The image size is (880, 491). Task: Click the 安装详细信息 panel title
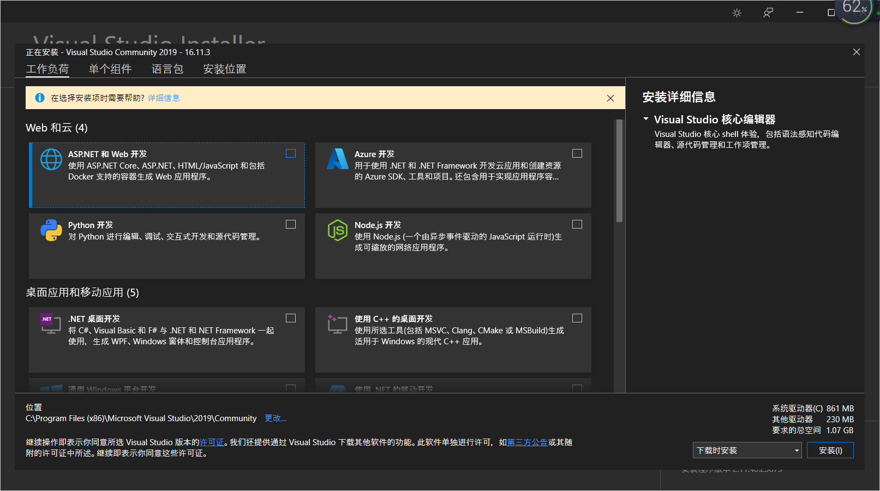point(679,97)
